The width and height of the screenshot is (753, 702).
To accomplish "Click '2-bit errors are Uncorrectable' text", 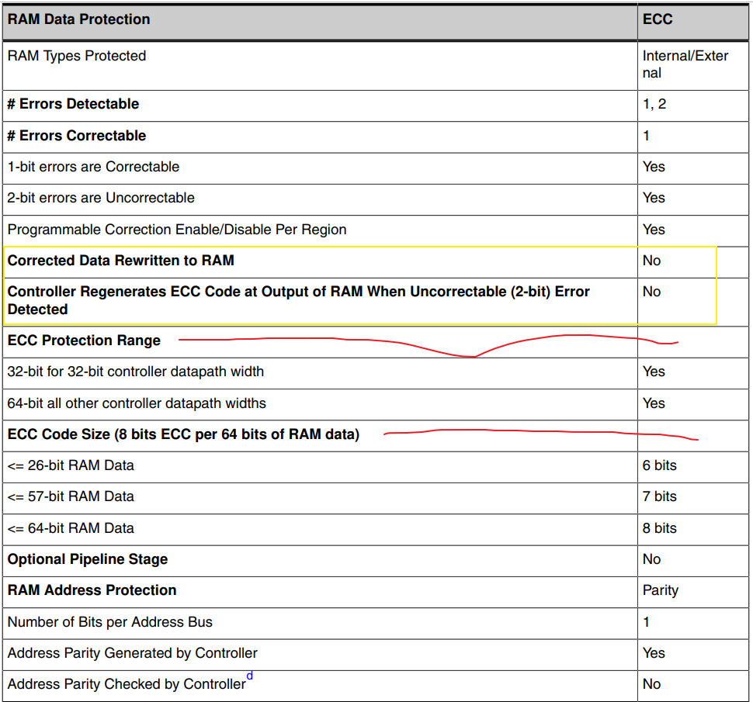I will (101, 198).
